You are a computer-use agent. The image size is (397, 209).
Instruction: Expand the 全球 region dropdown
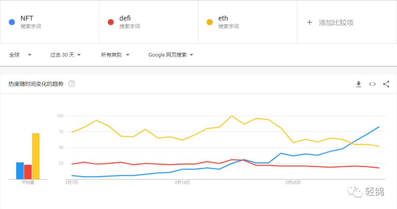point(29,55)
